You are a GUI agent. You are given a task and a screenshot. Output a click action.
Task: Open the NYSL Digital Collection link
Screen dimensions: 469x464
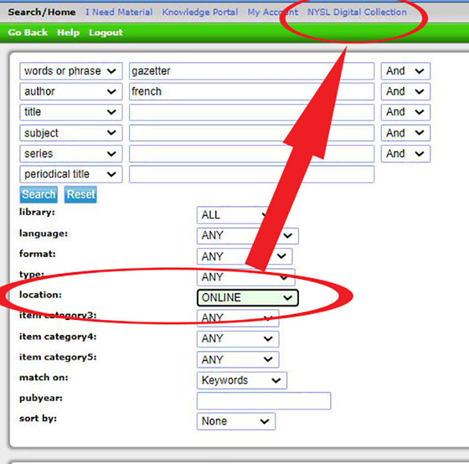pyautogui.click(x=356, y=12)
